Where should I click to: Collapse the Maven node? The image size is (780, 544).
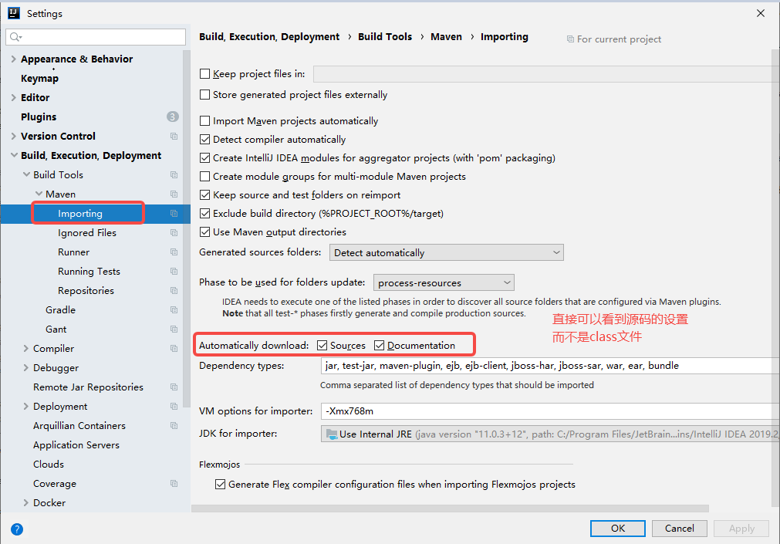39,194
